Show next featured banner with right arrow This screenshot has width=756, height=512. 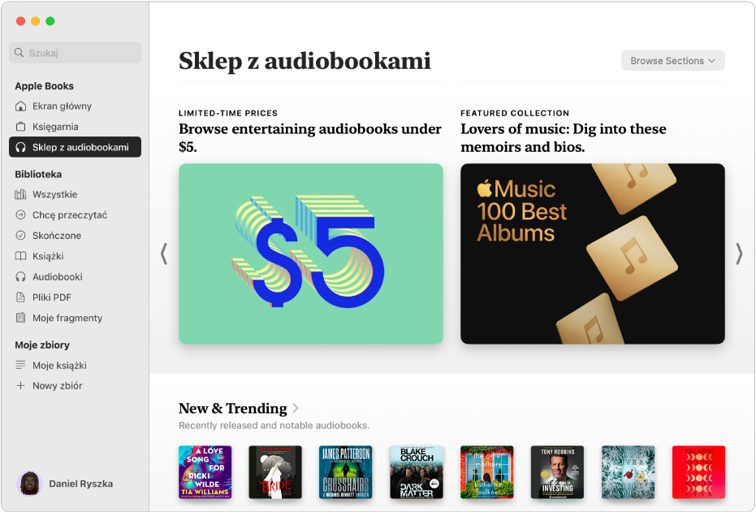coord(739,254)
